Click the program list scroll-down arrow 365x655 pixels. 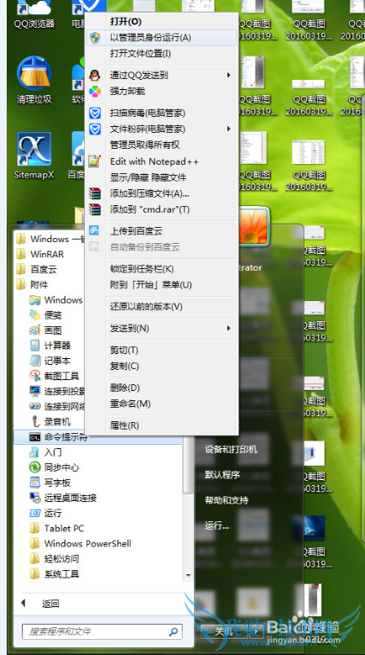(x=188, y=575)
